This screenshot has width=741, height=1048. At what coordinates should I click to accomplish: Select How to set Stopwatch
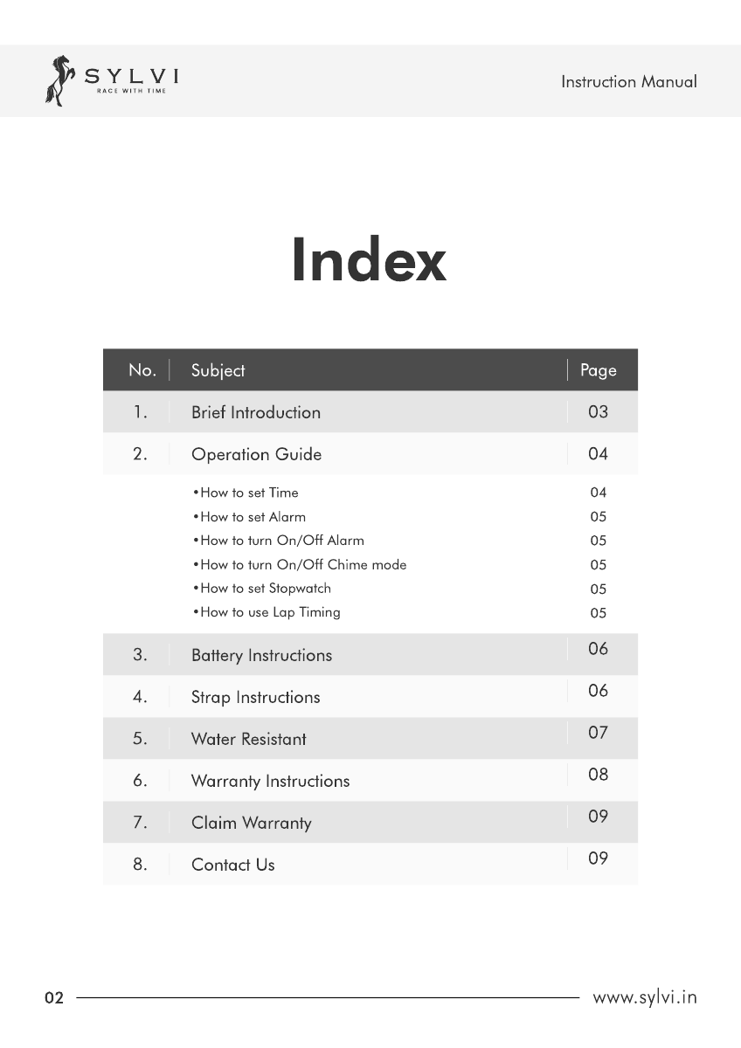261,589
